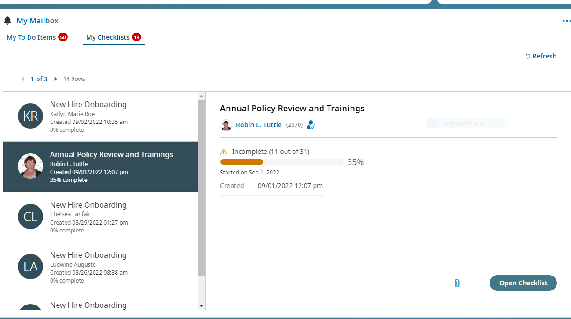Click the employee link icon beside 2070

point(311,125)
